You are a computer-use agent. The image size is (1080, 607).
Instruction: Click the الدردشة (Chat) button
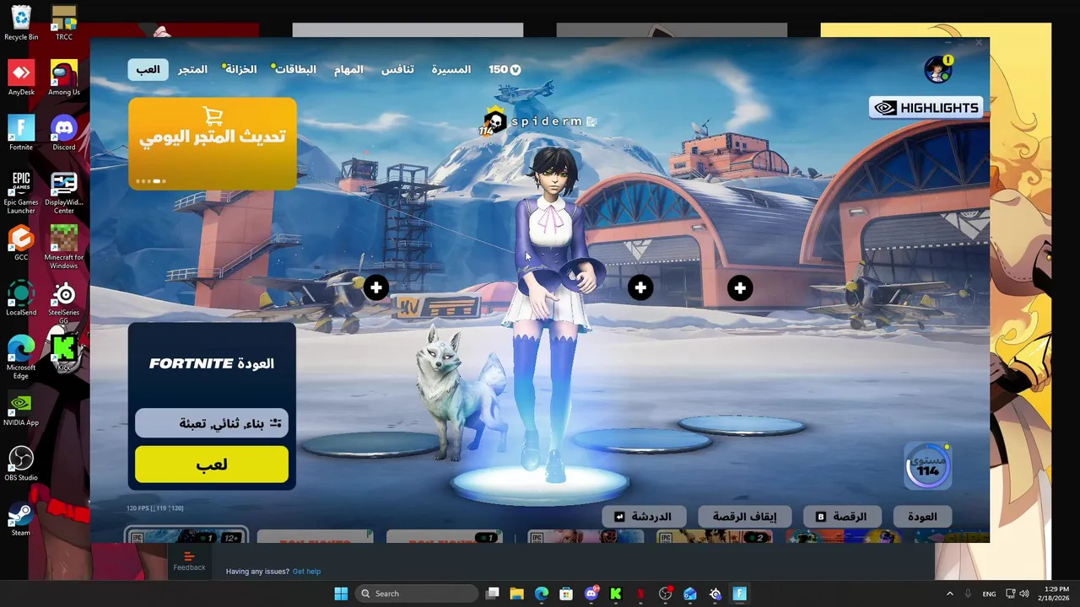(x=643, y=516)
